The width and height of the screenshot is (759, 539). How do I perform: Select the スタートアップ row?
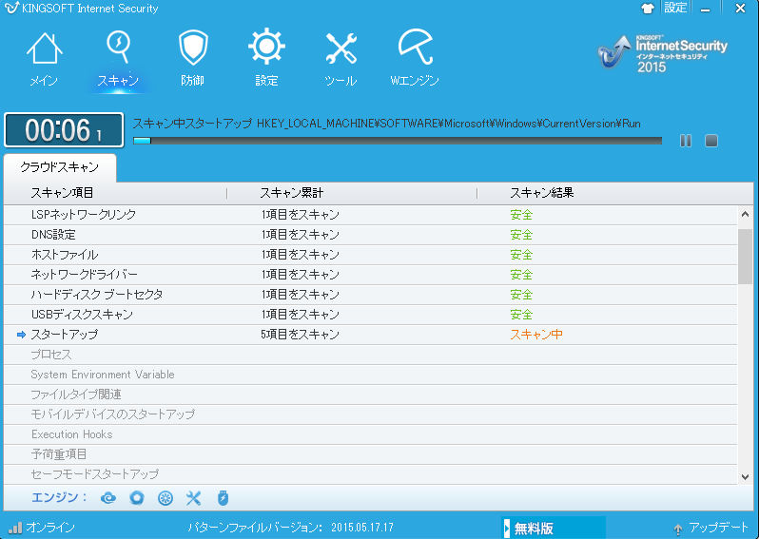click(x=370, y=335)
